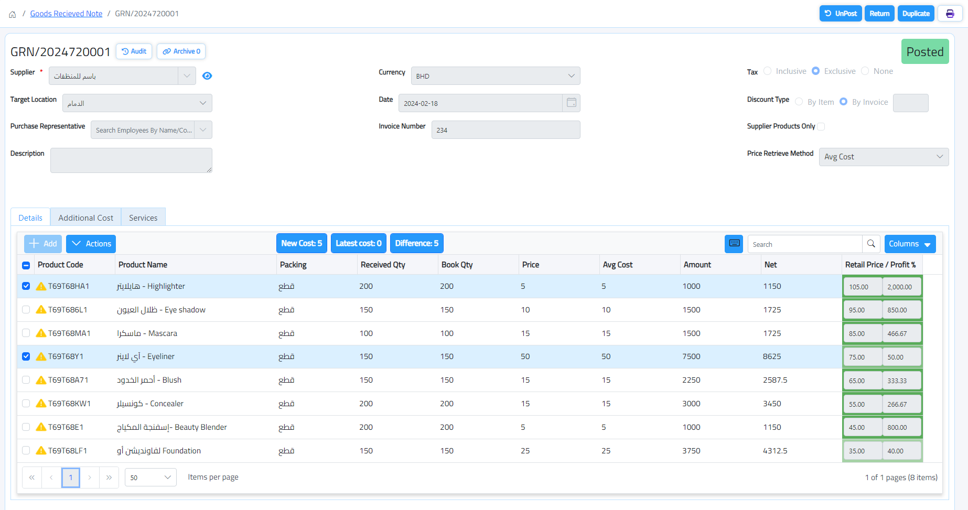Click the home icon in breadcrumb
Image resolution: width=968 pixels, height=510 pixels.
coord(13,14)
